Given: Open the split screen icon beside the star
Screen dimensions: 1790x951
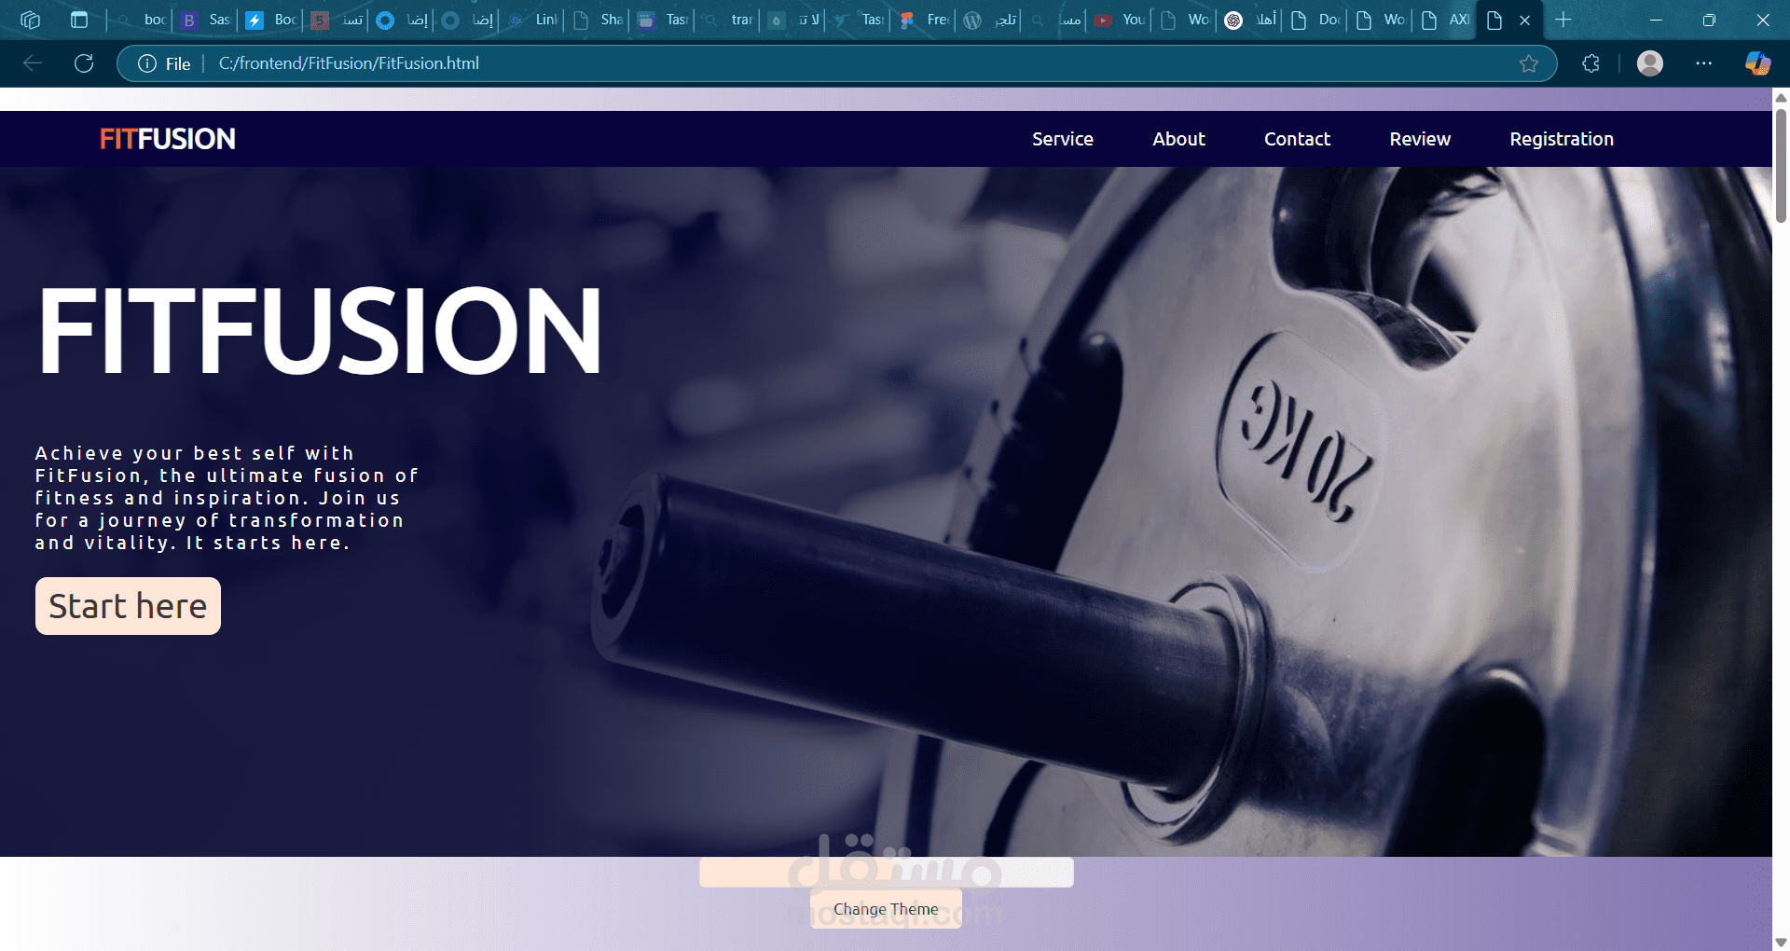Looking at the screenshot, I should click(1590, 63).
